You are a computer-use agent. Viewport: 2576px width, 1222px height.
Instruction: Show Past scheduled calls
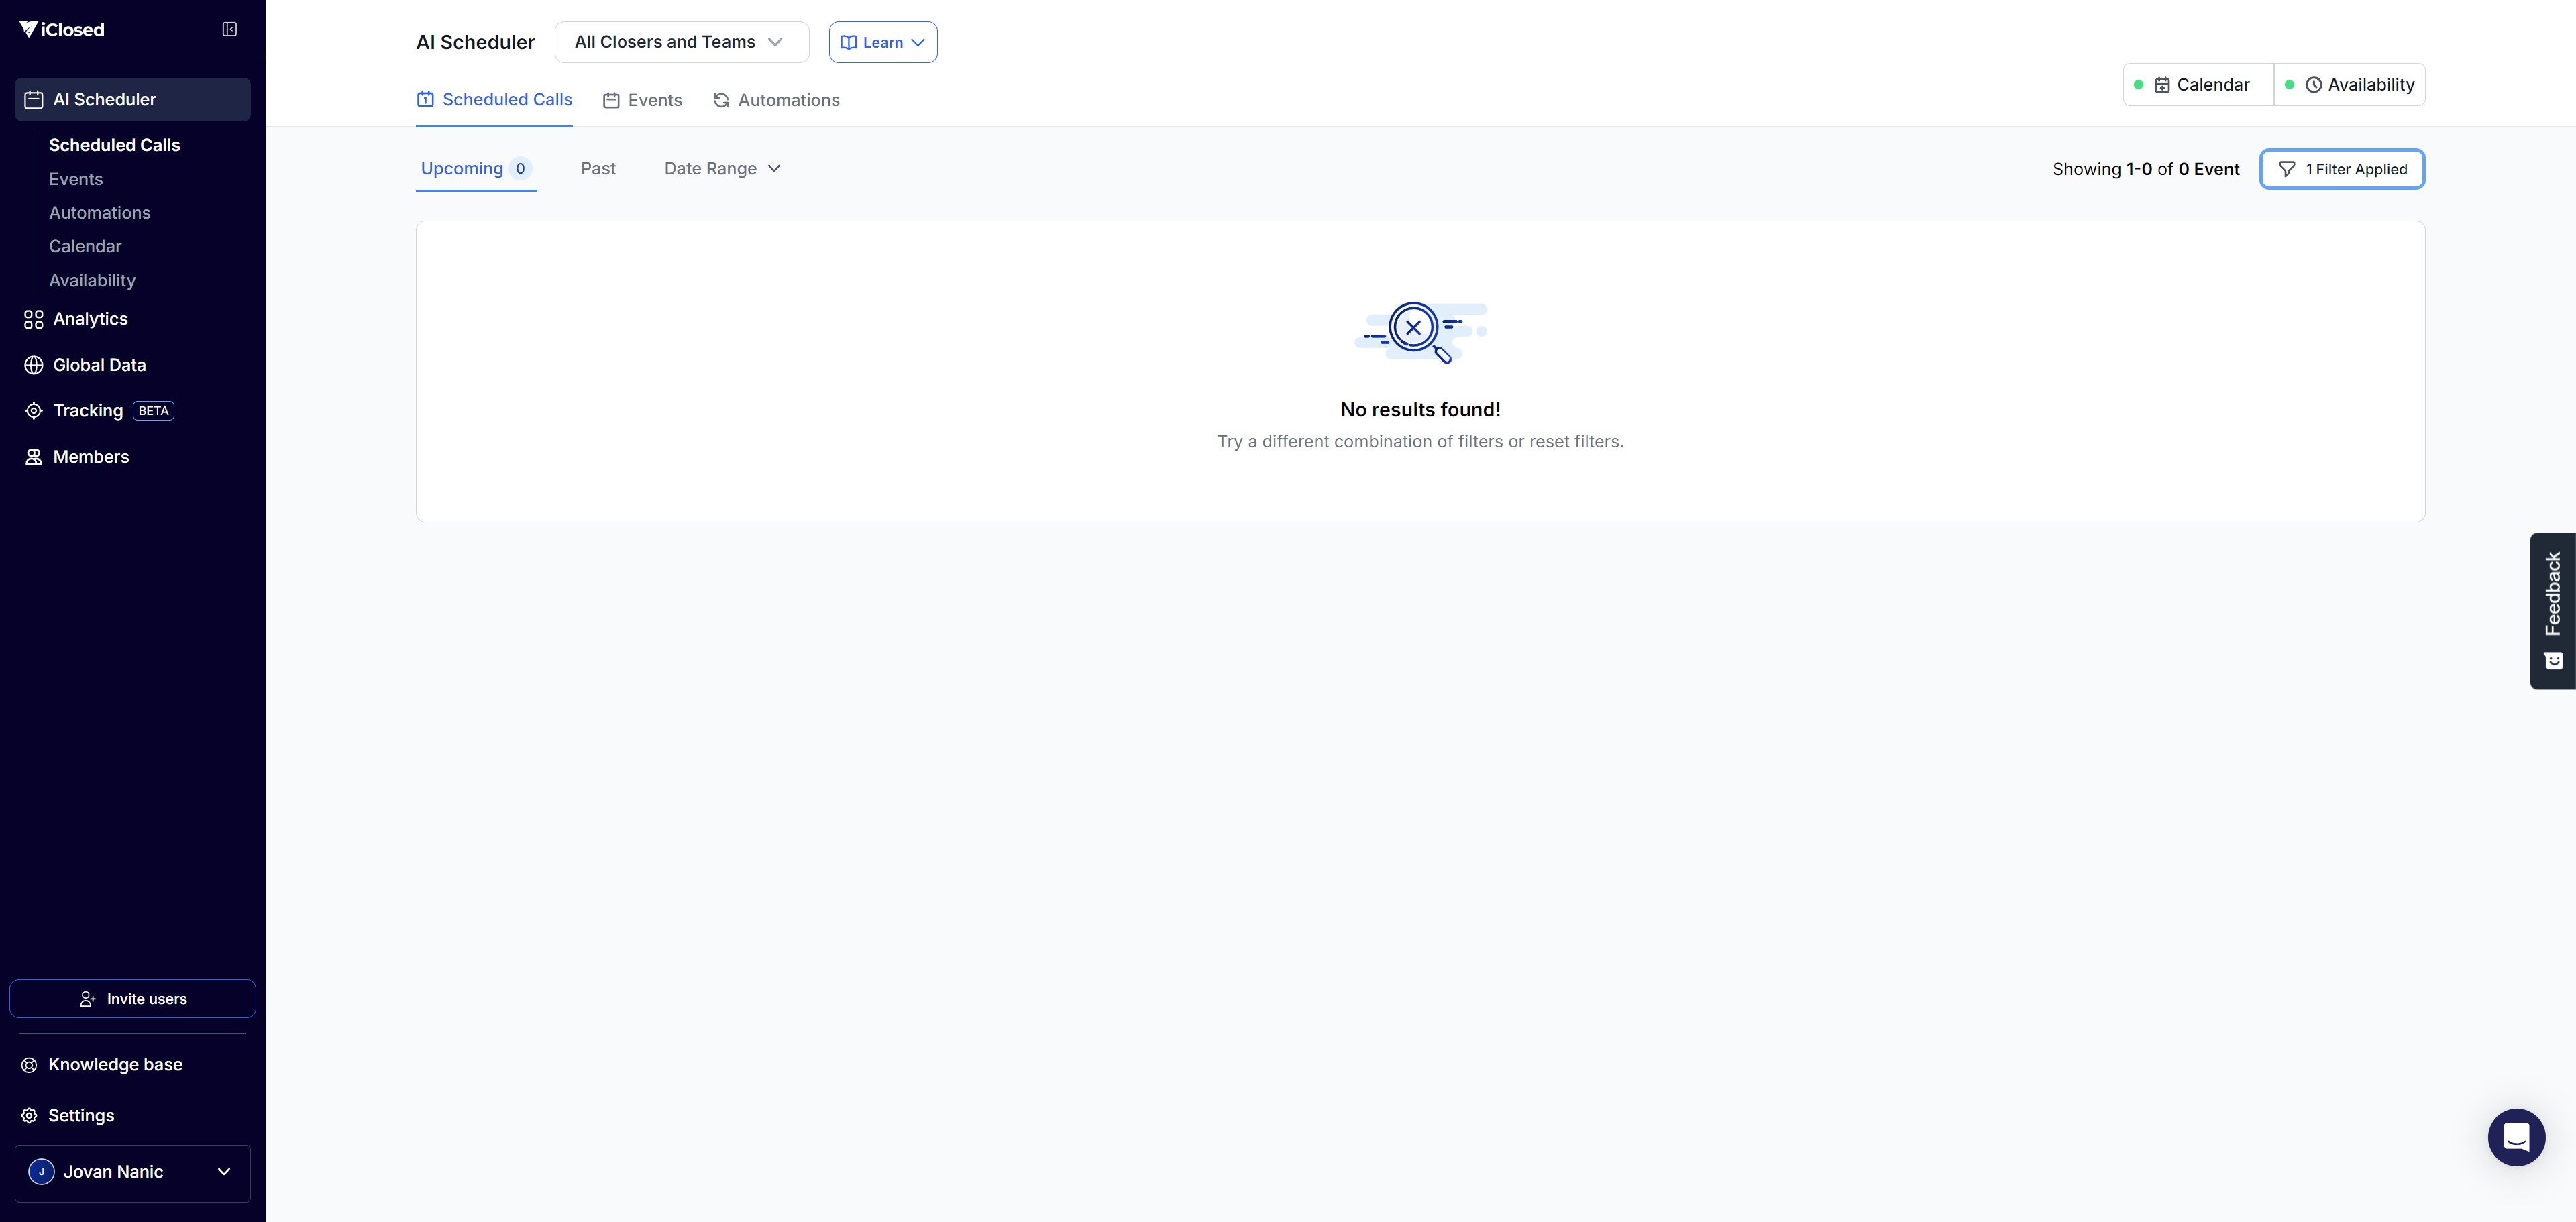[x=597, y=169]
